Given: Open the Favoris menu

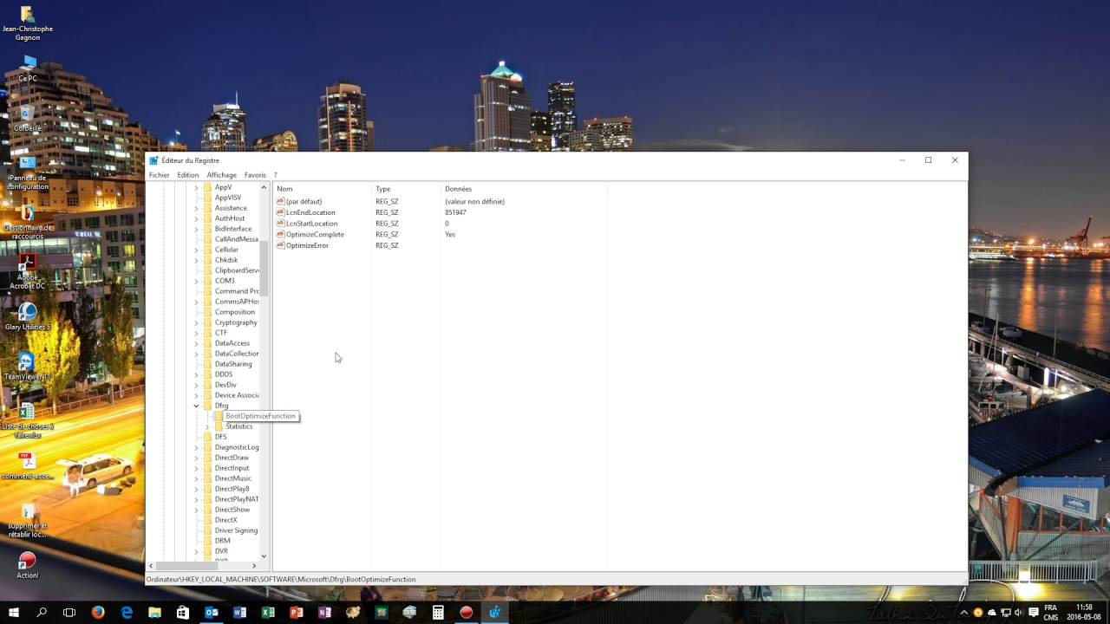Looking at the screenshot, I should click(255, 175).
